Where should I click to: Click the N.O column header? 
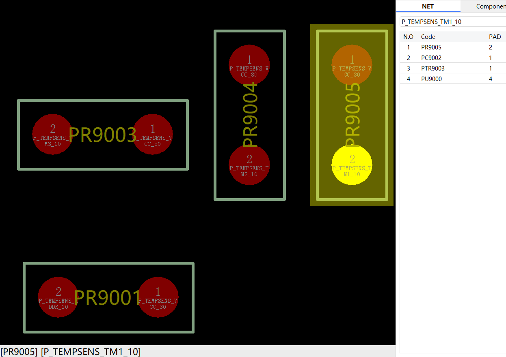click(409, 37)
